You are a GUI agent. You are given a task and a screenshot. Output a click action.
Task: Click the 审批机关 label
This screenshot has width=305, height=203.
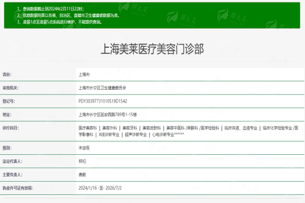pyautogui.click(x=11, y=88)
